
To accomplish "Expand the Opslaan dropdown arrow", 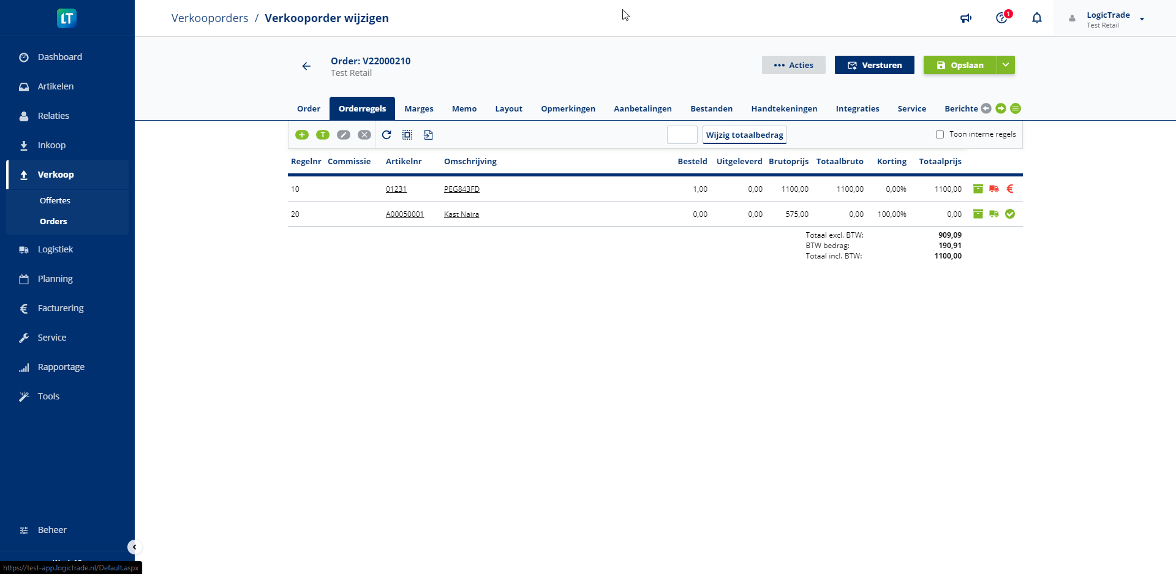I will click(x=1005, y=65).
